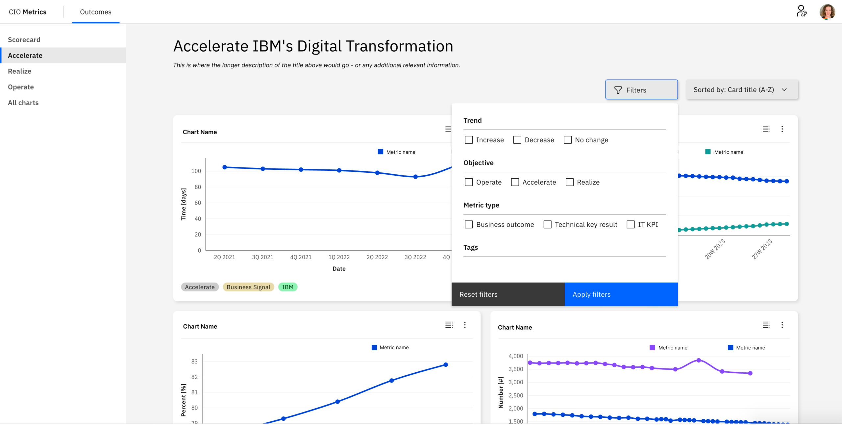Toggle blue Metric name legend on Time chart
This screenshot has height=425, width=842.
click(380, 152)
